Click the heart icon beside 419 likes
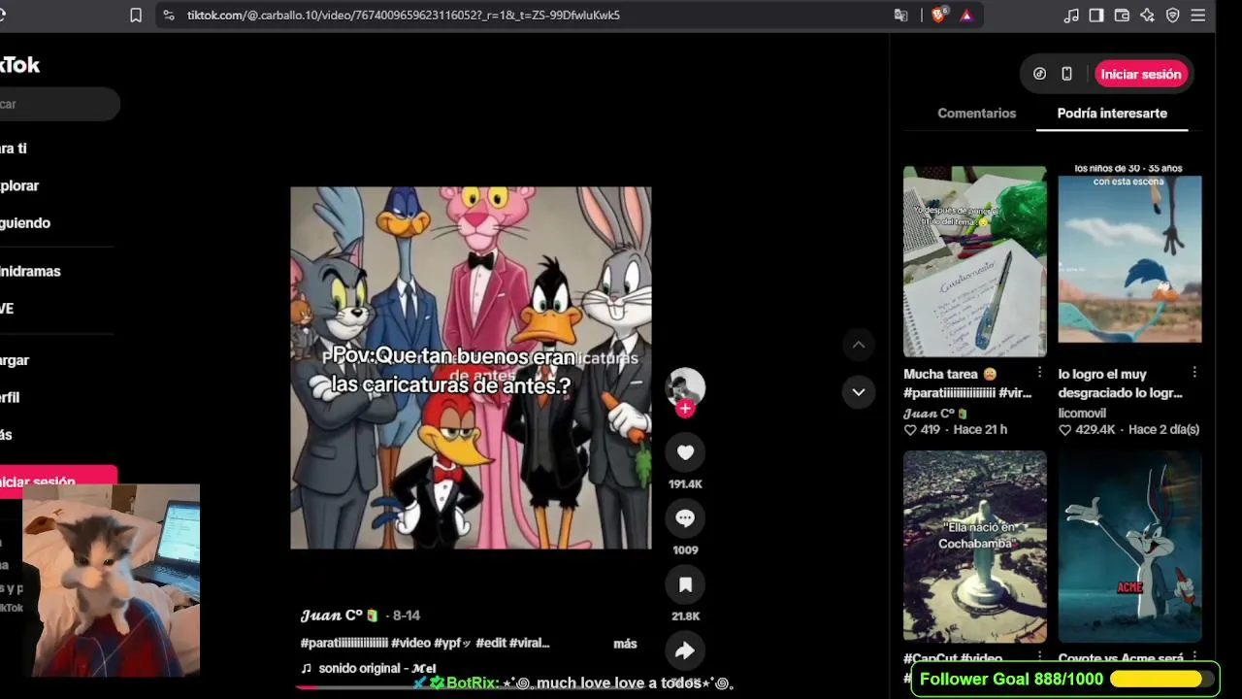Viewport: 1242px width, 699px height. (910, 429)
